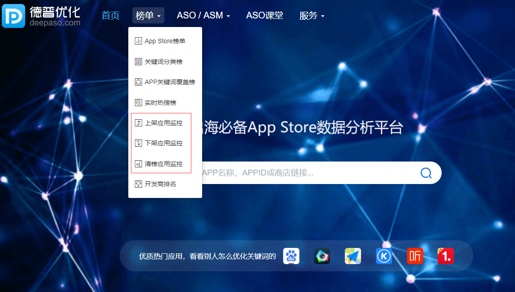
Task: Click the 开发商排名 trophy icon
Action: click(138, 184)
